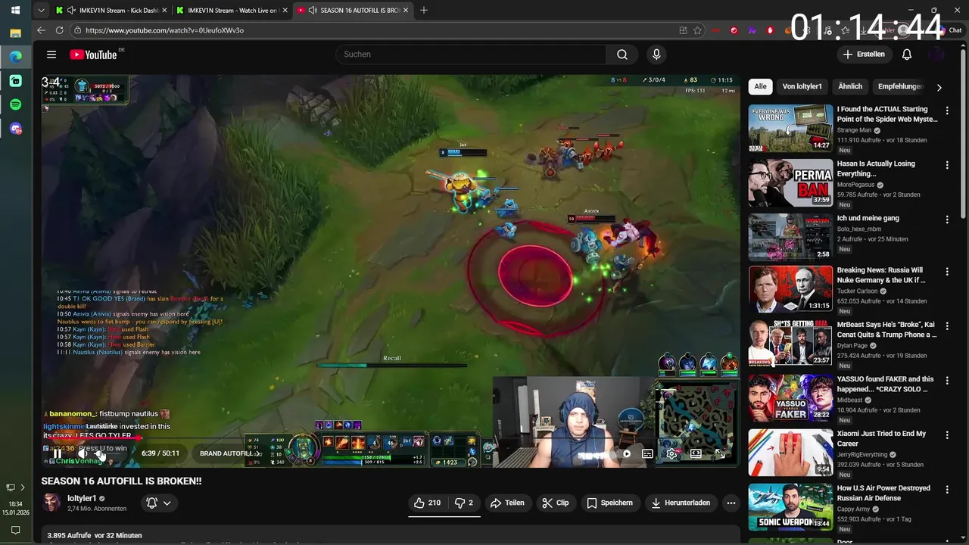Switch to the Kick Dashboard tab
969x545 pixels.
point(111,11)
